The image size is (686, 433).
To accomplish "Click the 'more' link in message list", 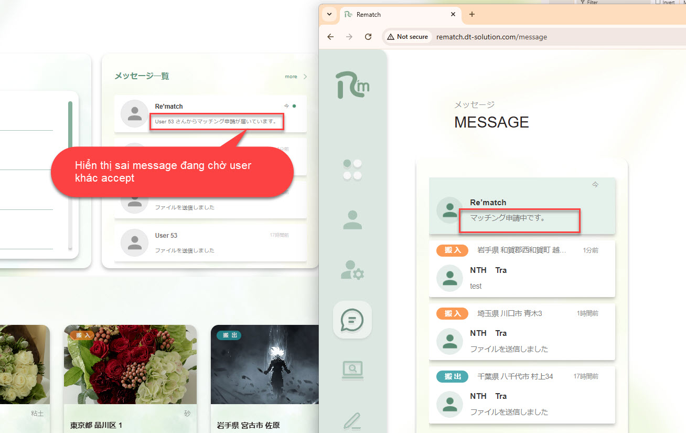I will coord(291,77).
